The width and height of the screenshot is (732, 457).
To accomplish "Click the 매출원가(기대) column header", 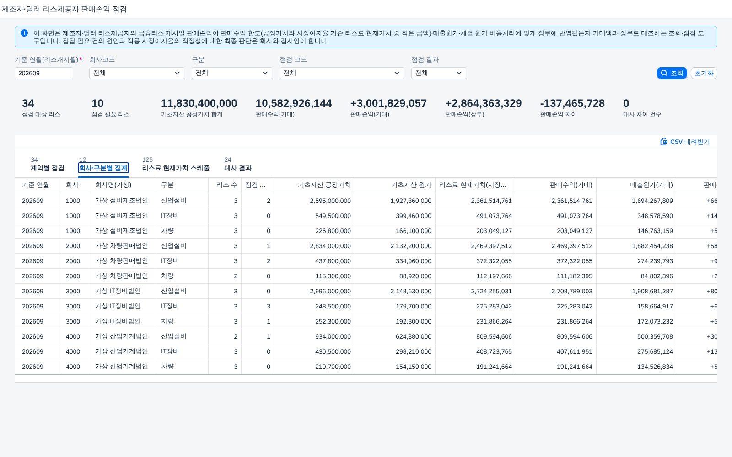I will click(637, 185).
